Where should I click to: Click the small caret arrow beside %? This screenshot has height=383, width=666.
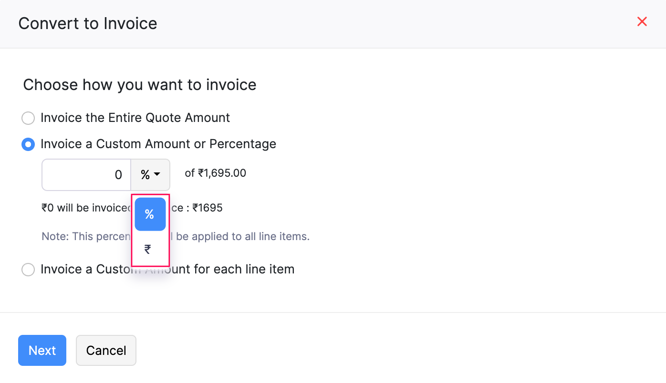coord(157,175)
